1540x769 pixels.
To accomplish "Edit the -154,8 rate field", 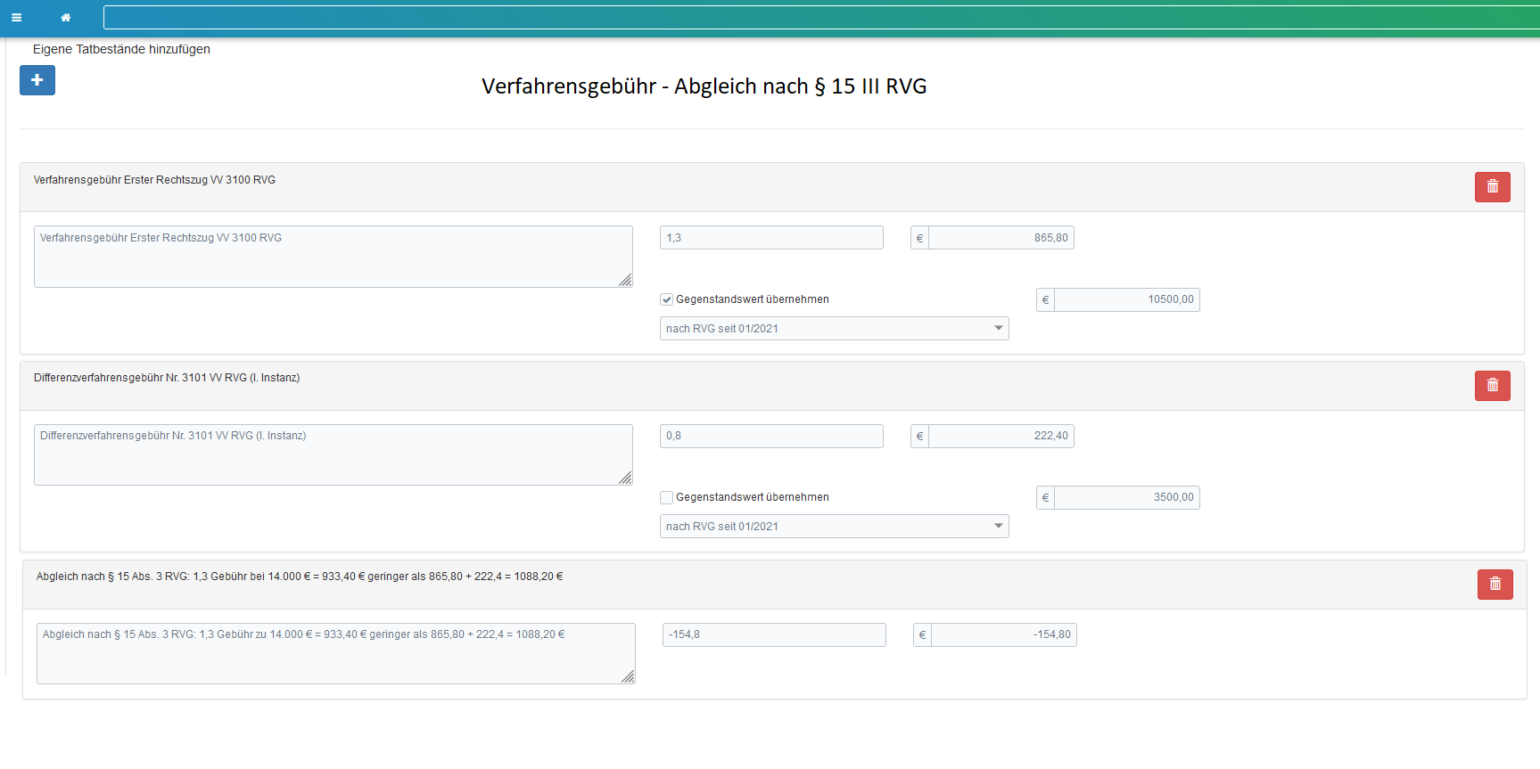I will click(x=774, y=634).
